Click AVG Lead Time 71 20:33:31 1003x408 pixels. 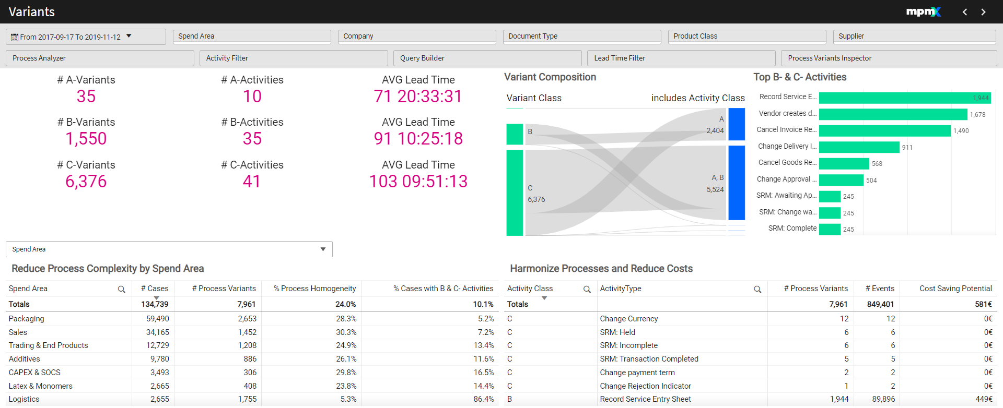tap(418, 97)
